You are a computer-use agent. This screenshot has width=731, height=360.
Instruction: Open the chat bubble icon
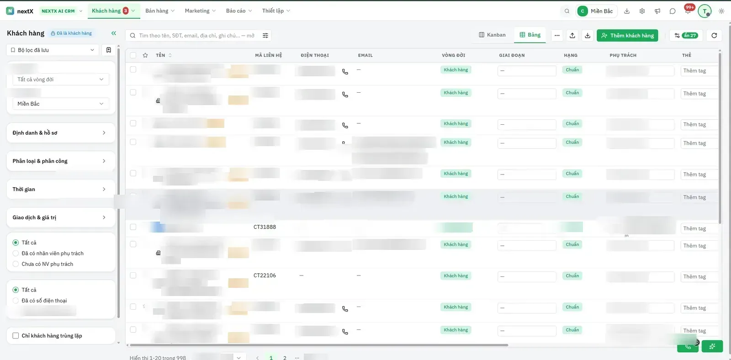coord(673,11)
